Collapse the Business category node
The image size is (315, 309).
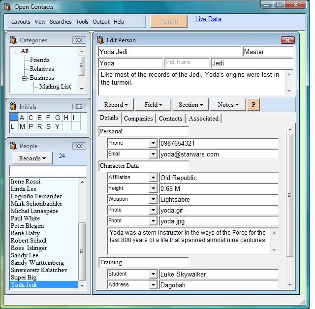pyautogui.click(x=24, y=78)
